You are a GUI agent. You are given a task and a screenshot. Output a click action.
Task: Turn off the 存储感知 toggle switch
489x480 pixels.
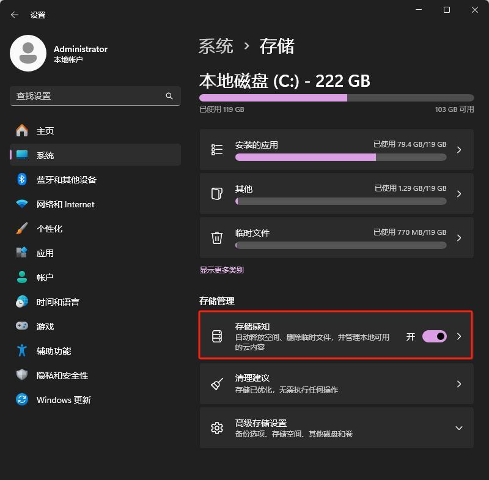coord(435,336)
